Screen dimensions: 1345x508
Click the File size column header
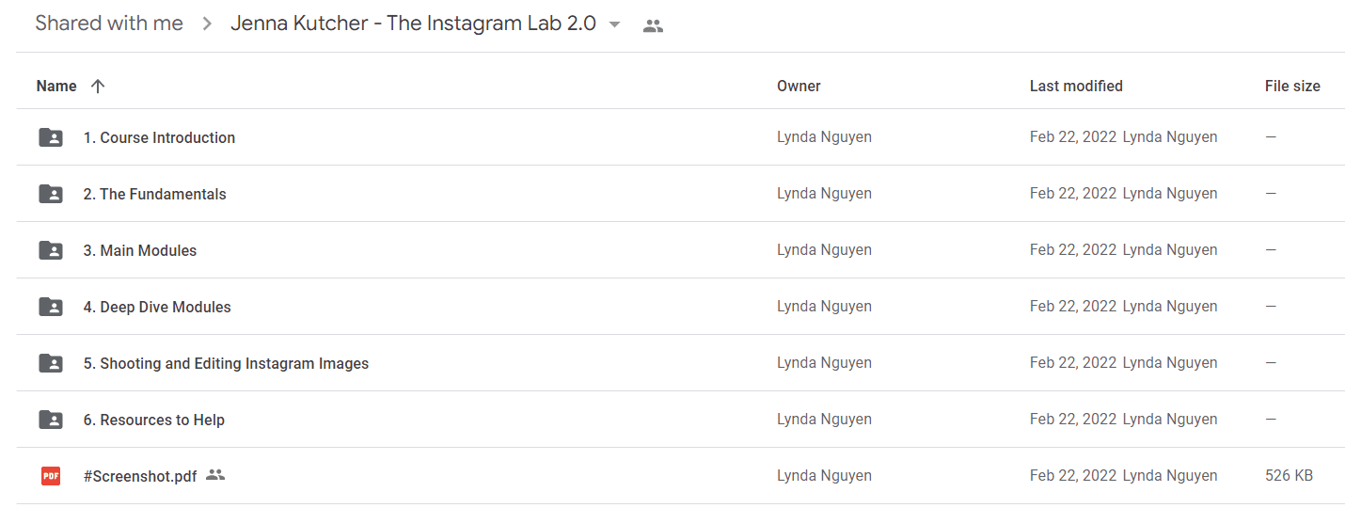[x=1292, y=86]
